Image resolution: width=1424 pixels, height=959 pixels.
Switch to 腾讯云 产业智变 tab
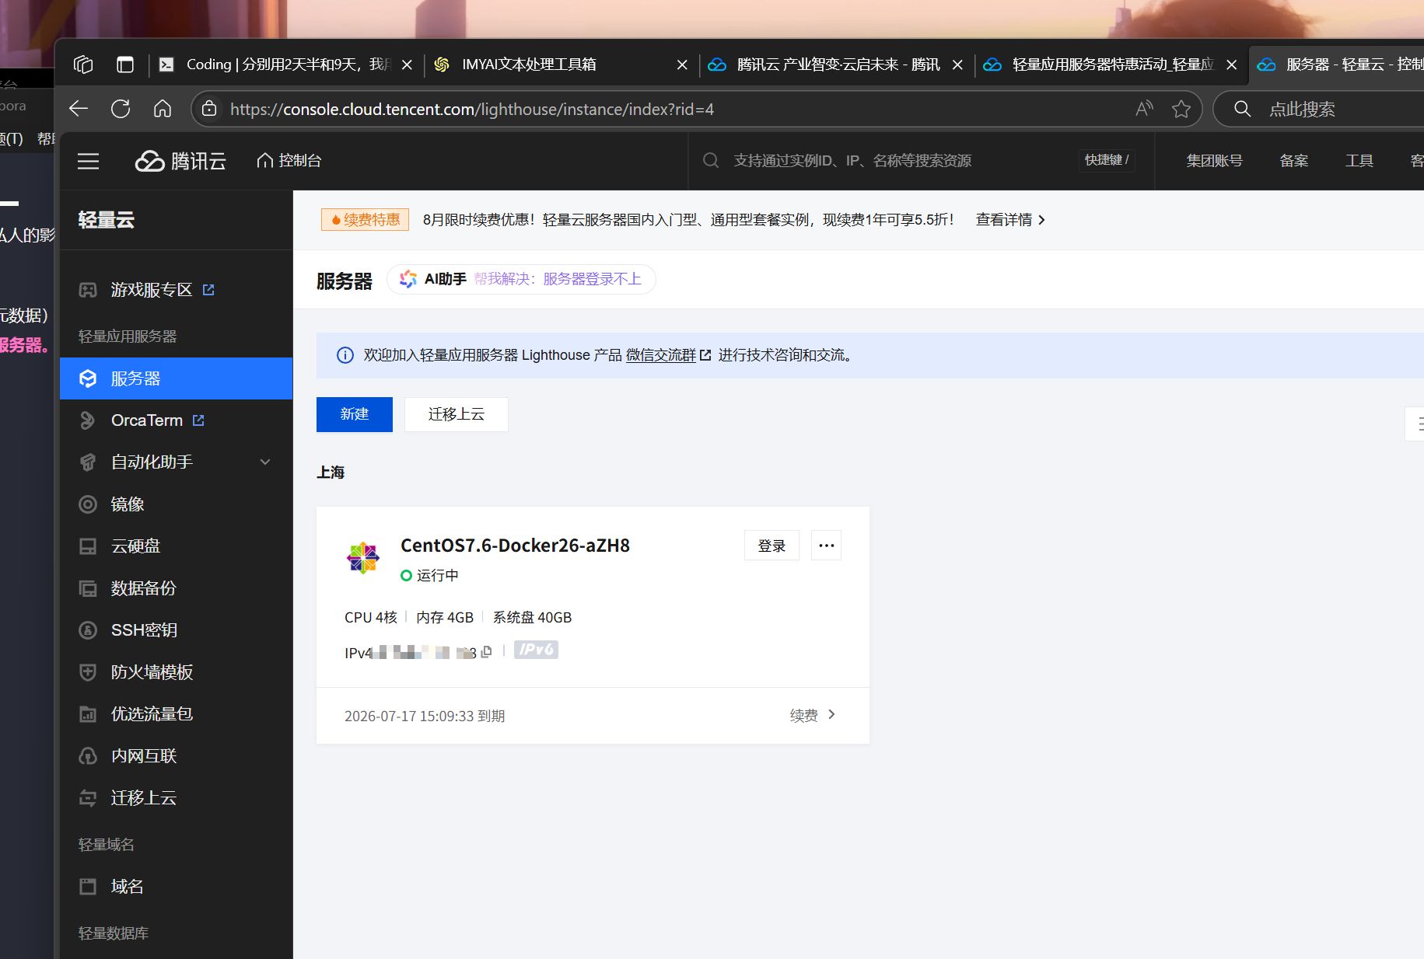tap(838, 65)
